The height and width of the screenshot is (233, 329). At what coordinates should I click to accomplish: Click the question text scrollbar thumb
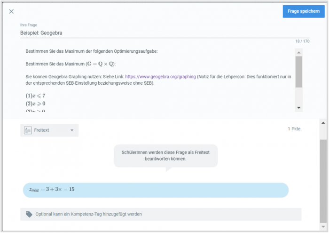299,72
